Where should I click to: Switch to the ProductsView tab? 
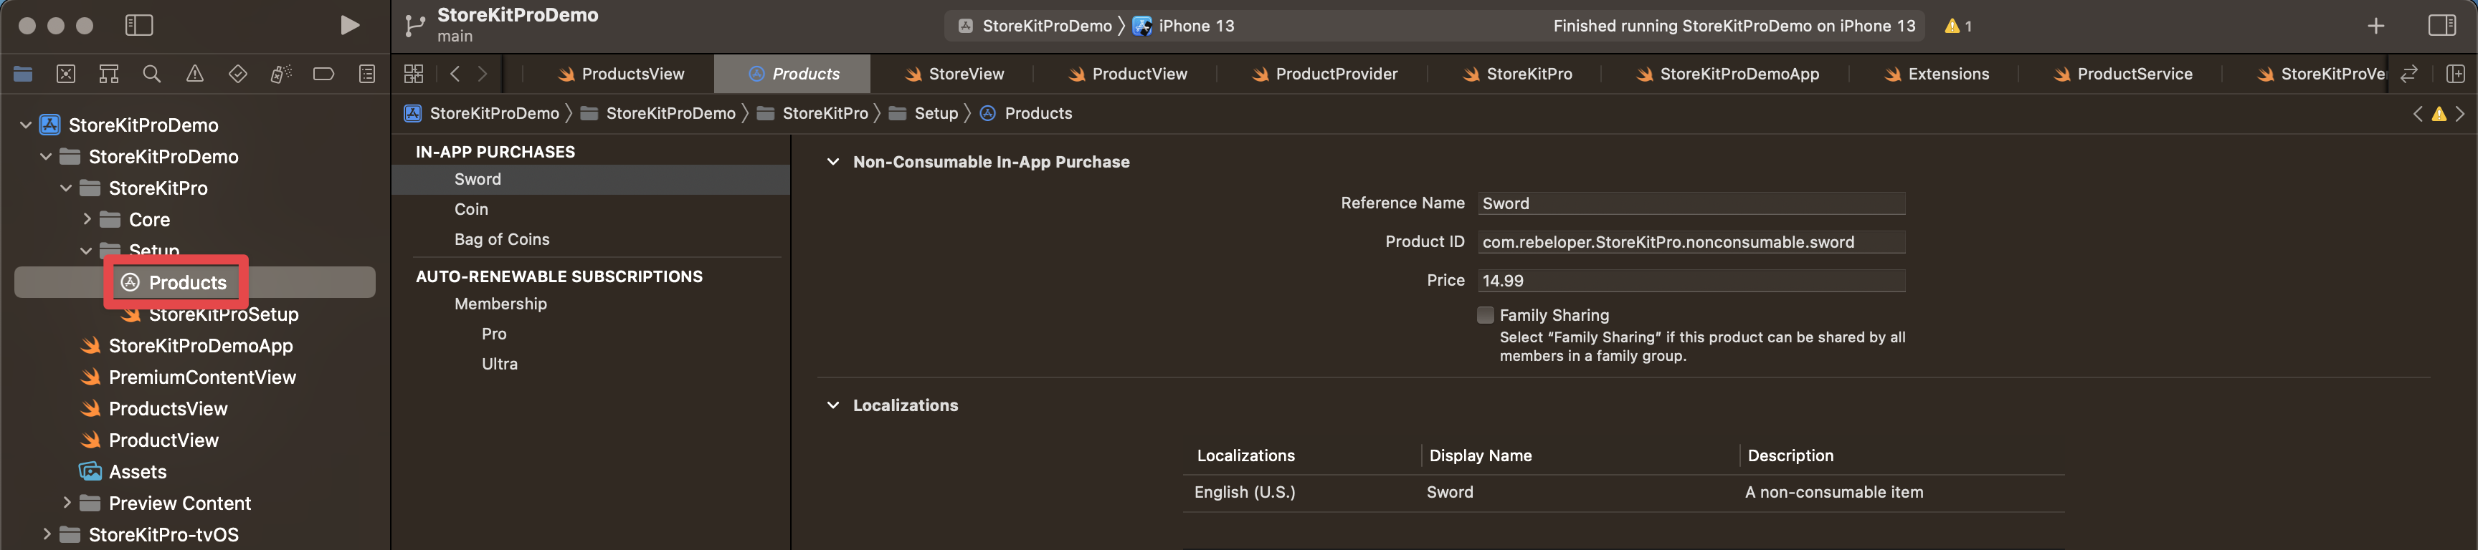coord(620,74)
